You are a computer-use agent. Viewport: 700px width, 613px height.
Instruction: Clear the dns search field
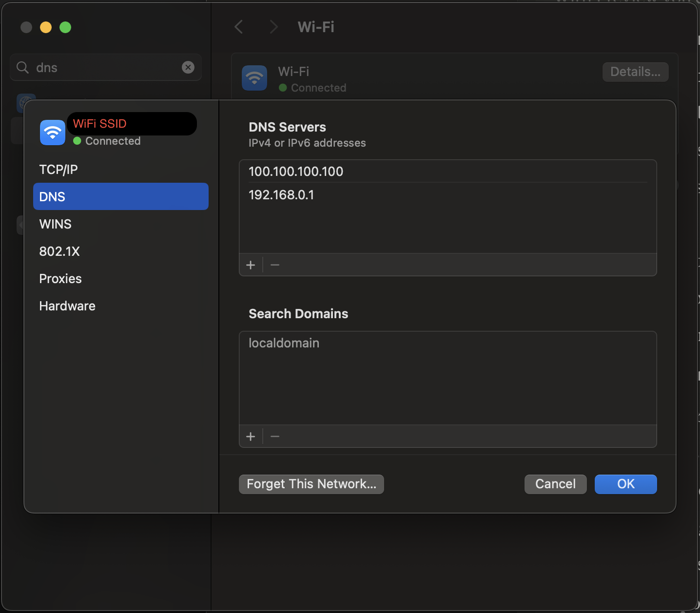(x=188, y=67)
